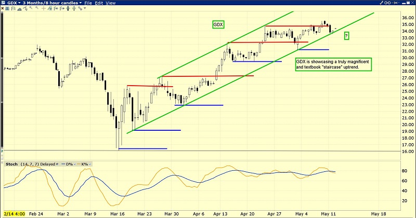Viewport: 416px width, 218px height.
Task: Click the title bar wrench configure icon
Action: (381, 3)
